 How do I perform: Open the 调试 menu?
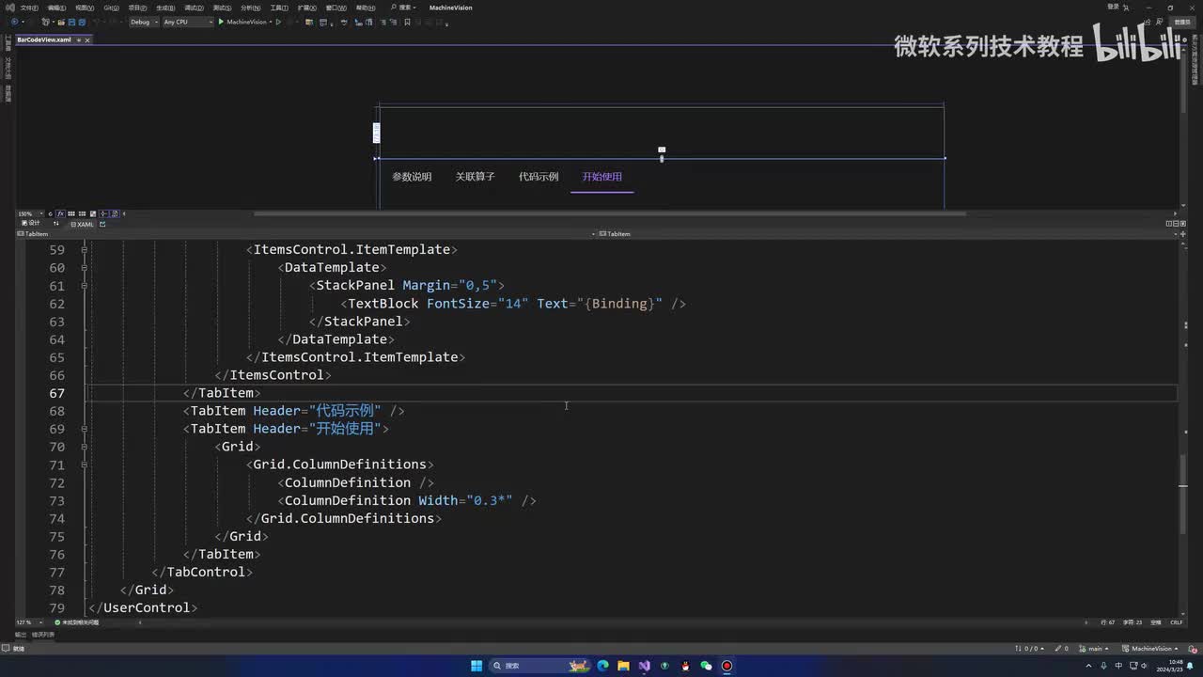click(195, 8)
